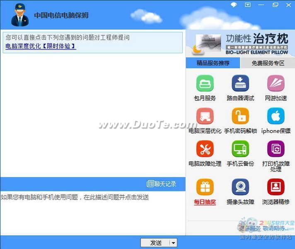Click the 包月服务 label
Image resolution: width=295 pixels, height=249 pixels.
pos(205,98)
